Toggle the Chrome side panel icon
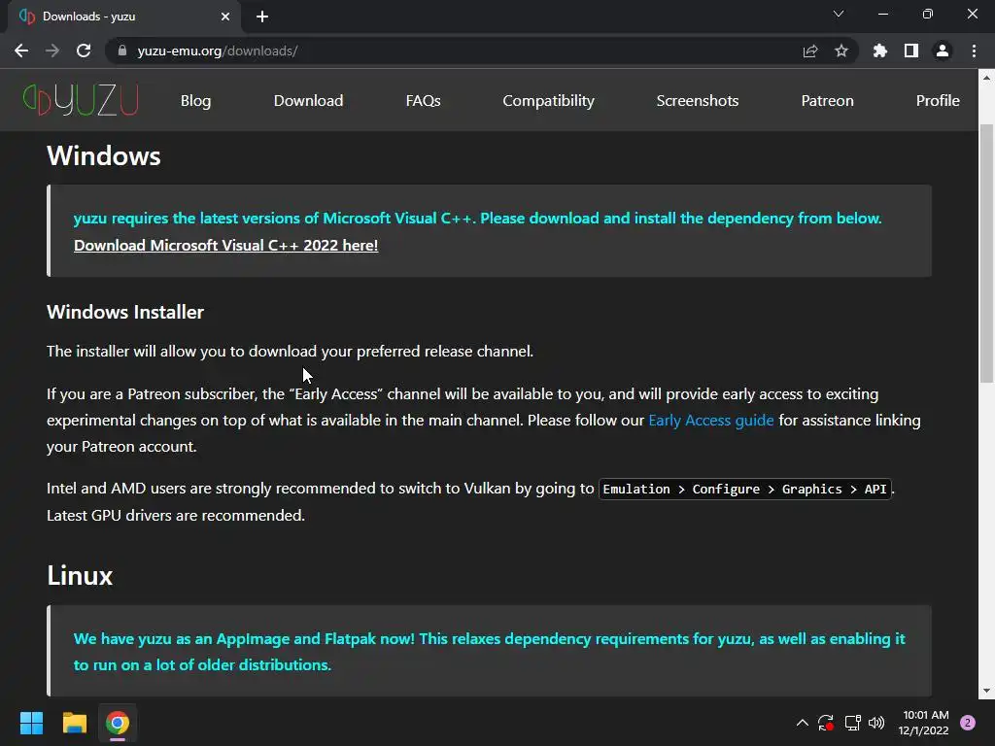This screenshot has height=746, width=995. [911, 51]
